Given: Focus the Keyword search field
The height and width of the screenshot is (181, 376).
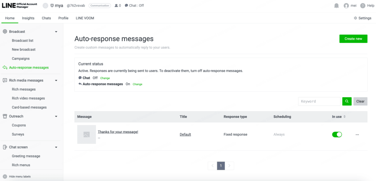Looking at the screenshot, I should (319, 101).
